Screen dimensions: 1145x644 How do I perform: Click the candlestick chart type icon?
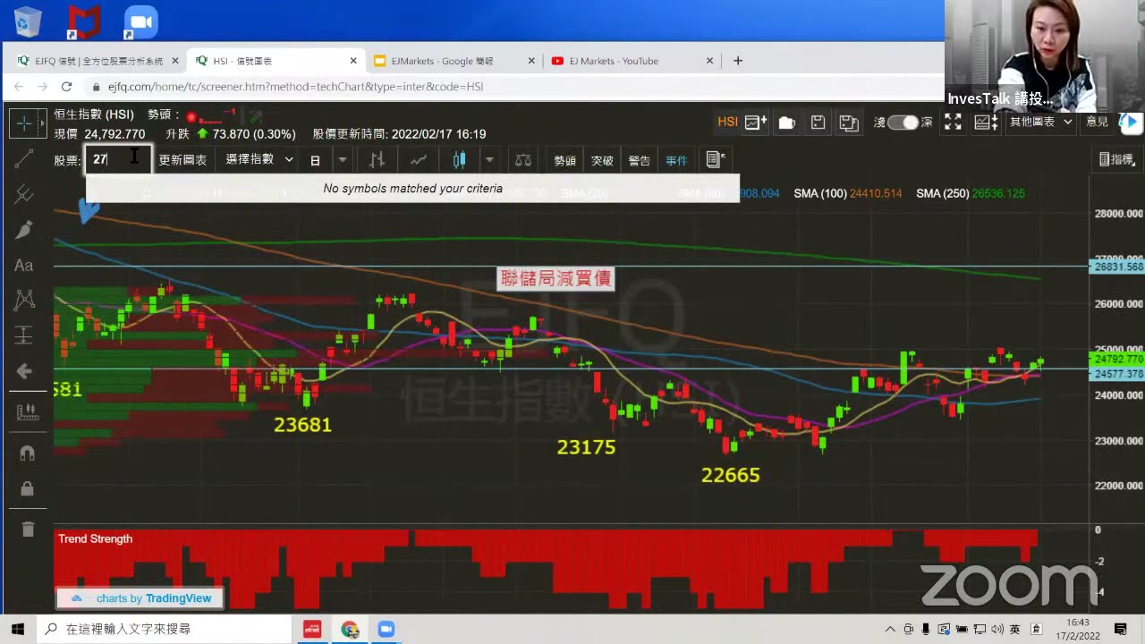459,159
